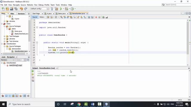Click the Search (Ctrl+I) field
Screen dimensions: 191x107
pos(176,5)
